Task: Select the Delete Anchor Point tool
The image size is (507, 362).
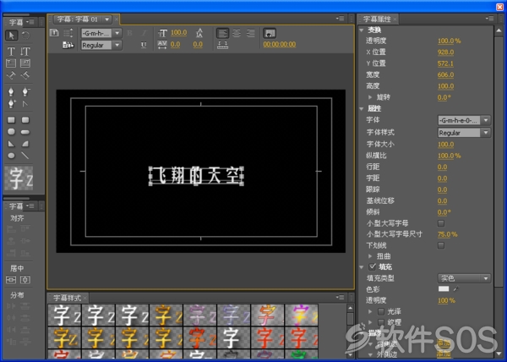Action: coord(25,92)
